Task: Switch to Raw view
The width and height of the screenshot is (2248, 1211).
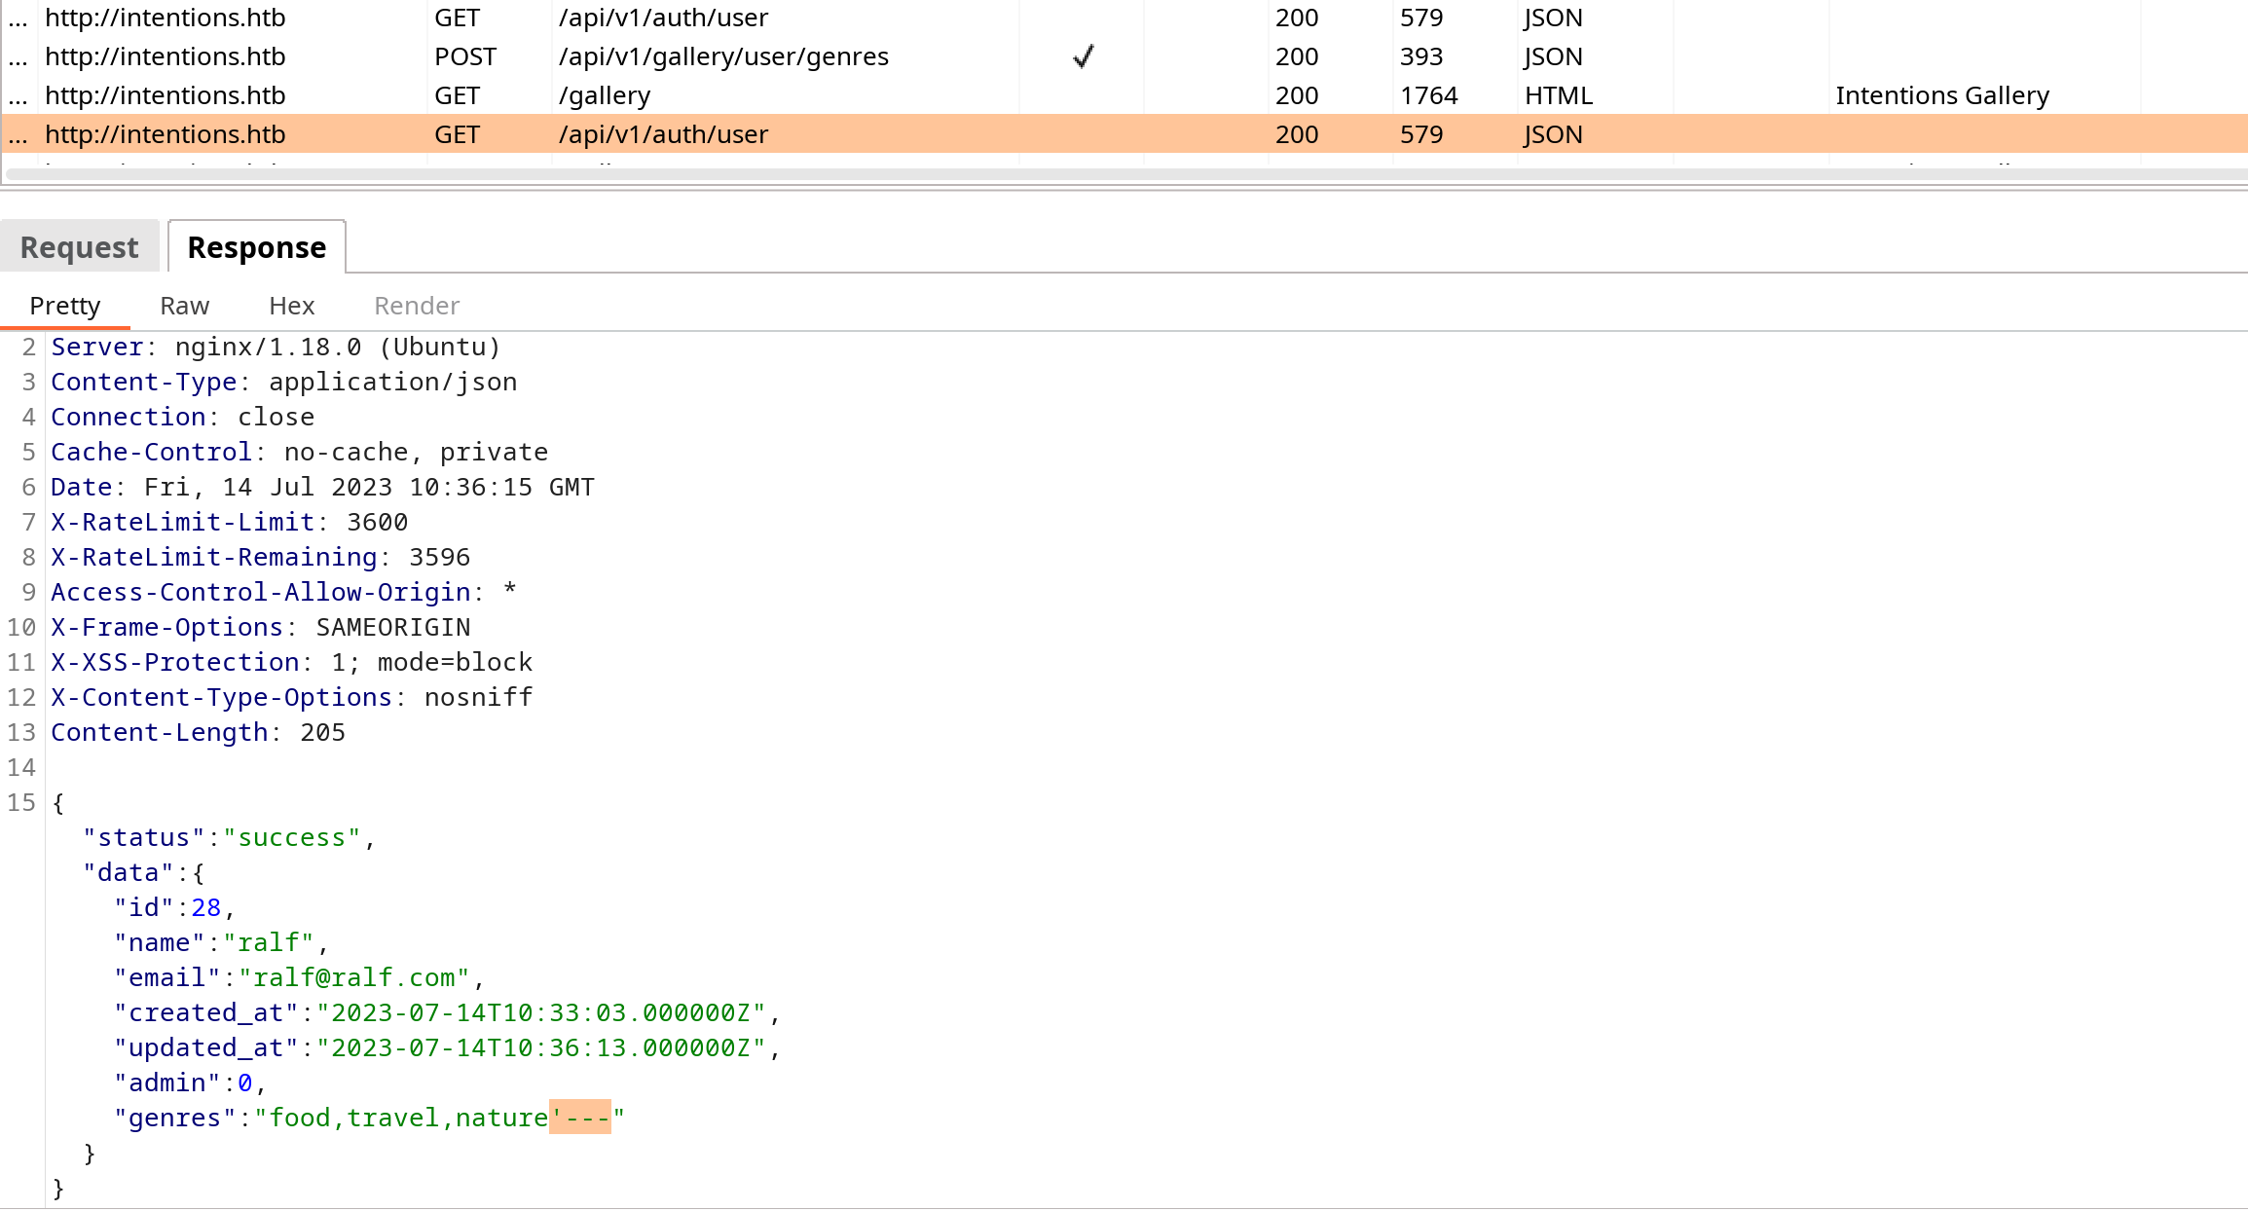Action: (184, 306)
